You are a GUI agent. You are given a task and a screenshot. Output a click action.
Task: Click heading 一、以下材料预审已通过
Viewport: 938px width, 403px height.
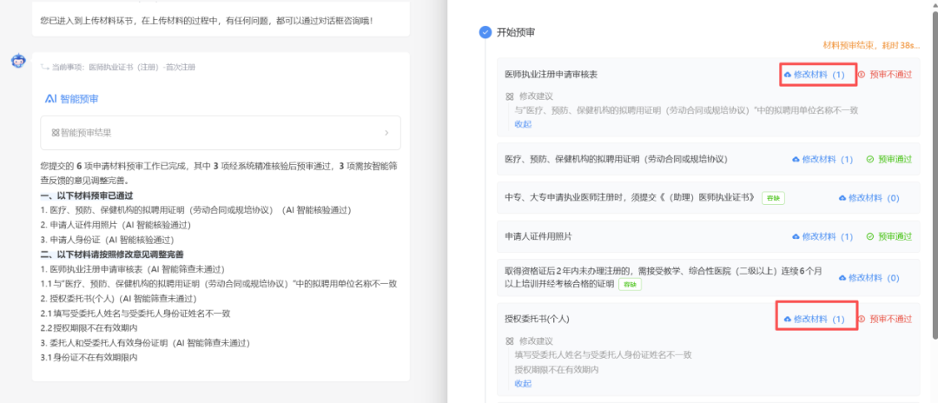(86, 195)
